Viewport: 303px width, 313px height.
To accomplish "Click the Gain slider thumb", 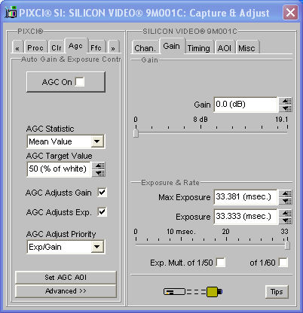I will 136,132.
